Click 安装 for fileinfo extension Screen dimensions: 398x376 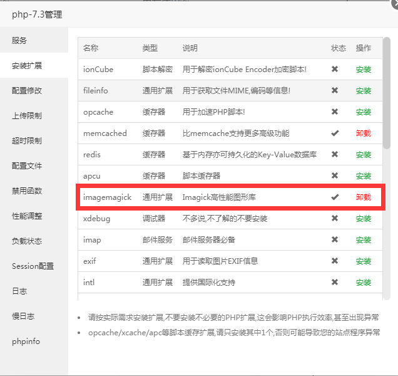click(x=363, y=91)
